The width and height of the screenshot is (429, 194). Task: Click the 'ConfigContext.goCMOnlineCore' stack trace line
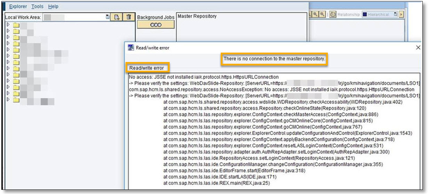268,121
